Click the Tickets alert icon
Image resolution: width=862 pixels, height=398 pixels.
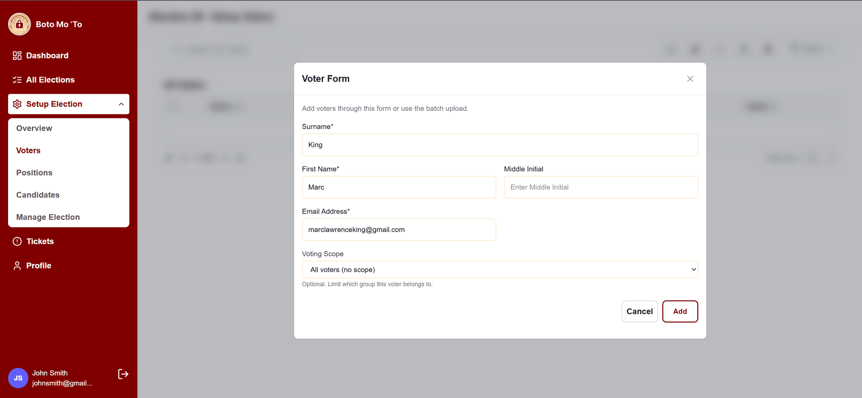(x=17, y=241)
